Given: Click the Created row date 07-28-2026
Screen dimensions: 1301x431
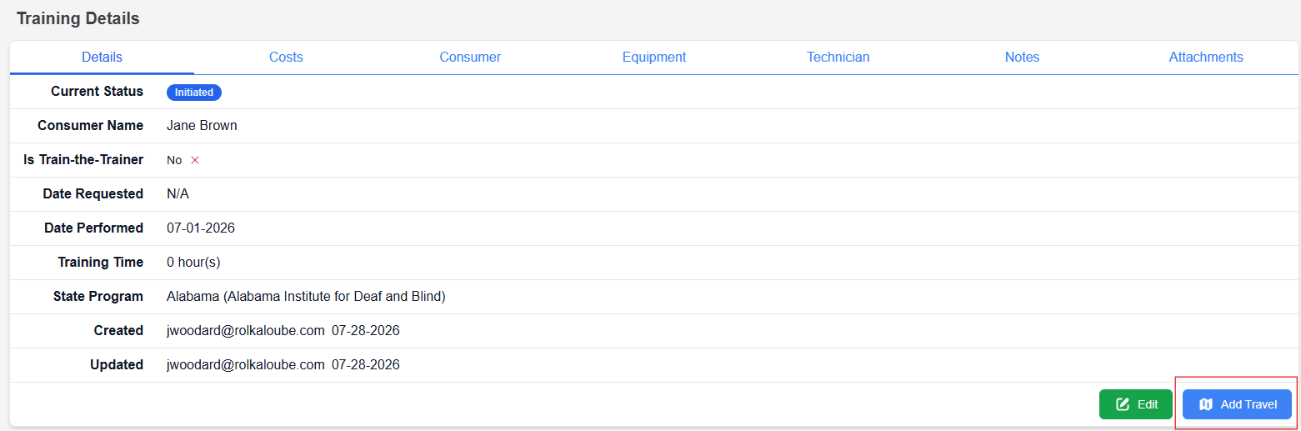Looking at the screenshot, I should (x=366, y=331).
